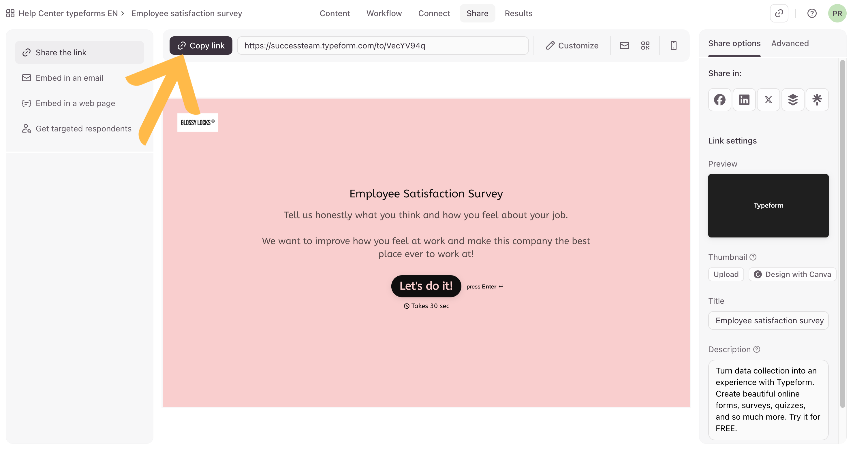This screenshot has width=853, height=449.
Task: Click the Buffer share icon
Action: (x=793, y=100)
